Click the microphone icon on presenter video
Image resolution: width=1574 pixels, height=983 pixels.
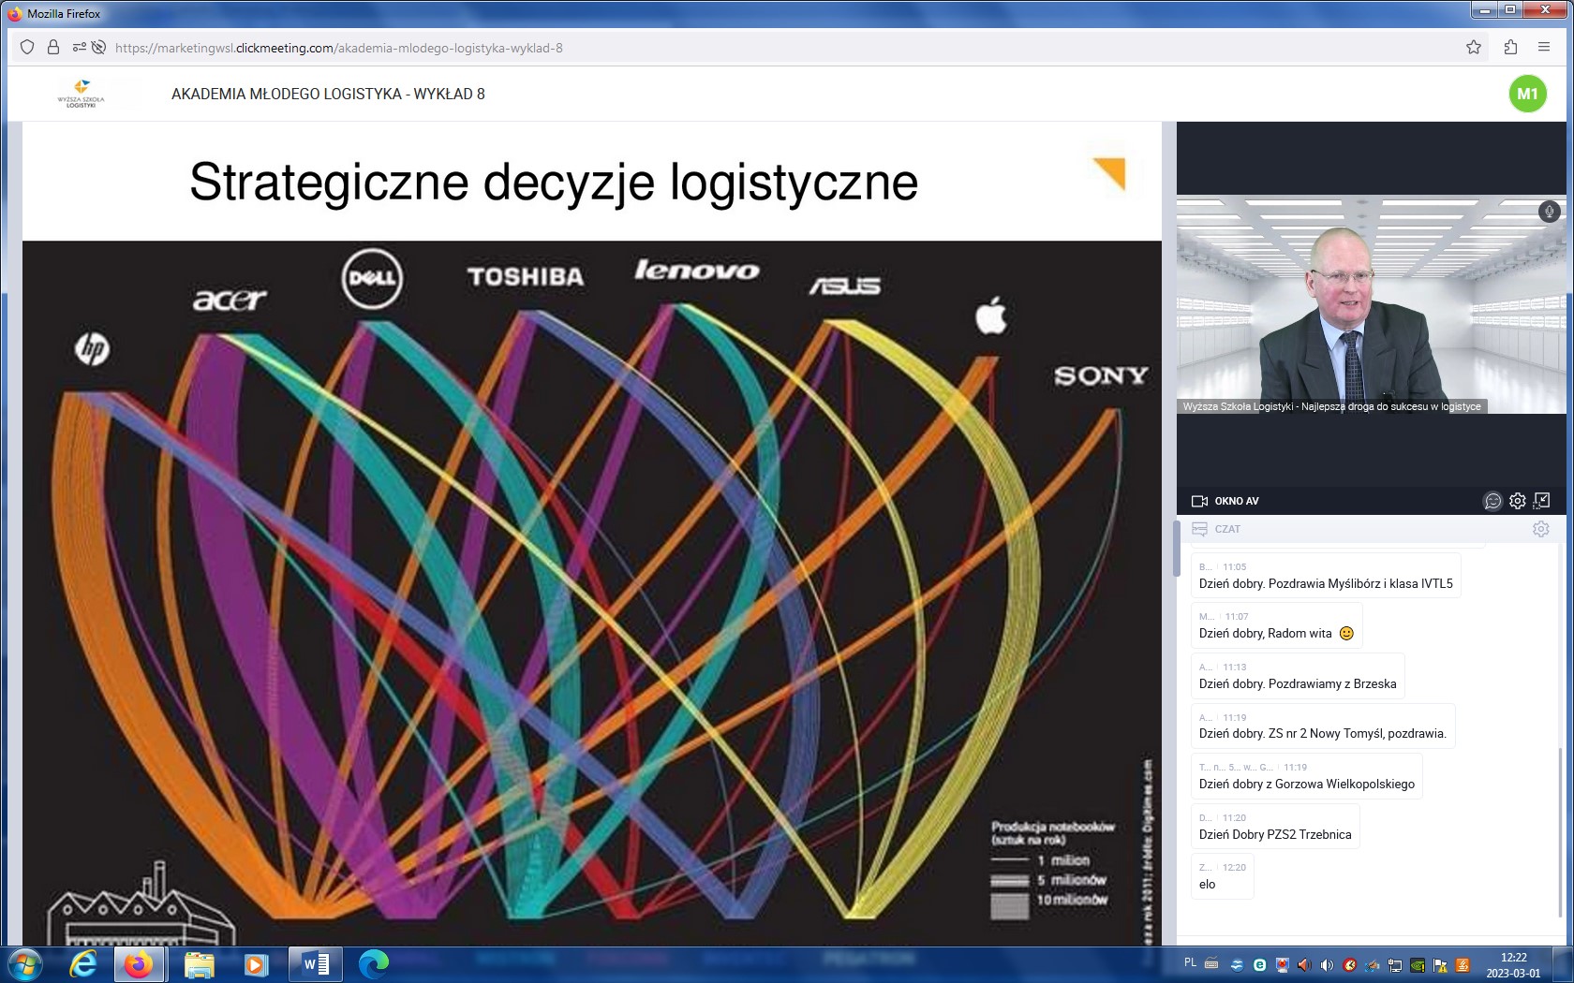click(x=1550, y=212)
